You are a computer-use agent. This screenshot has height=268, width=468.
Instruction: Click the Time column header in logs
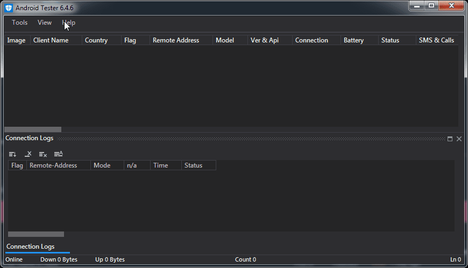[161, 165]
